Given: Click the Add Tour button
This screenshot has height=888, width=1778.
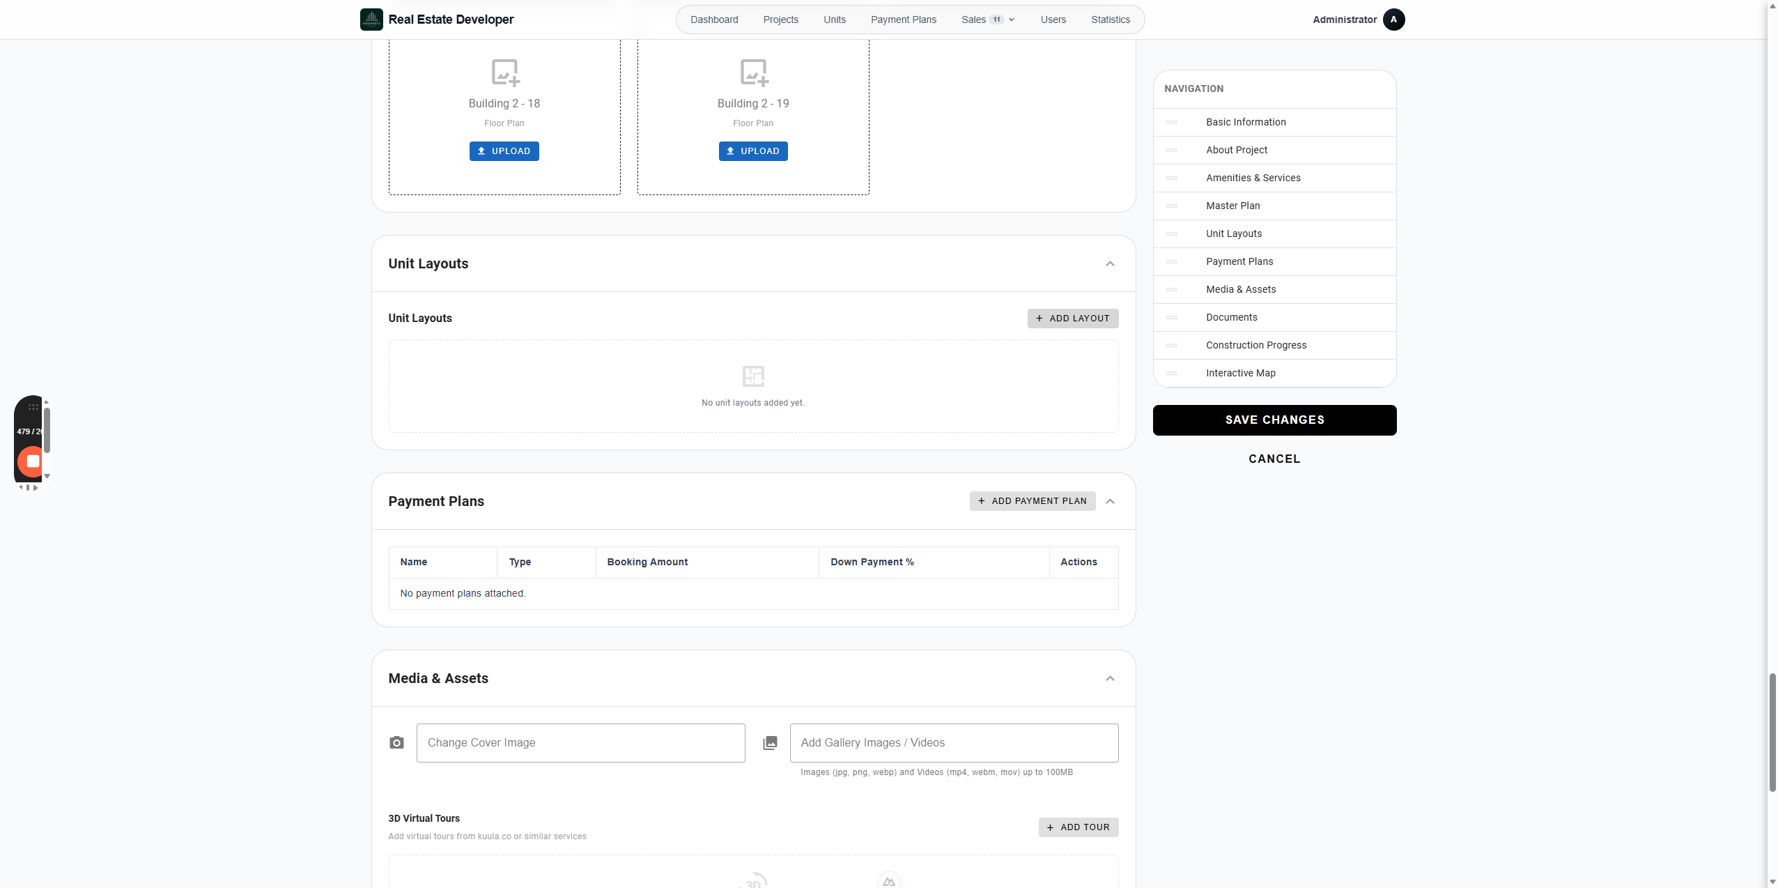Looking at the screenshot, I should 1078,827.
